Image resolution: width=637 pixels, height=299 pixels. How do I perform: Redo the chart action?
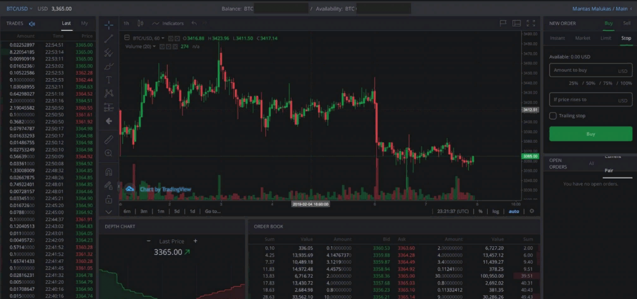[205, 23]
